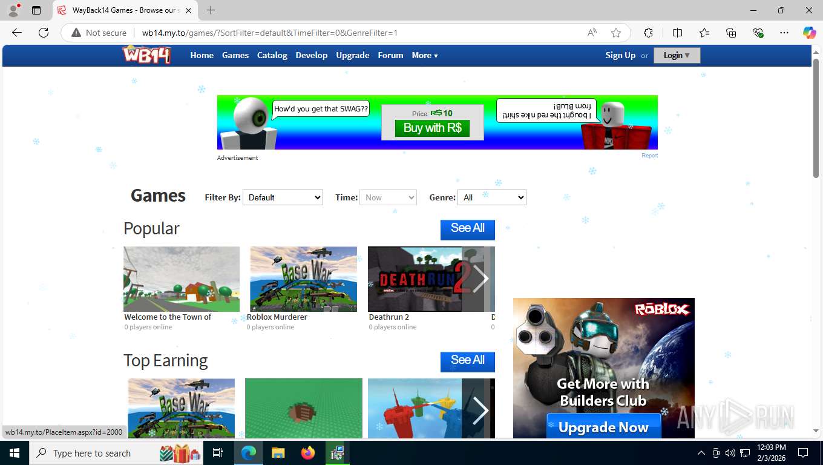Advance the Top Earning carousel arrow
The image size is (823, 465).
click(x=480, y=410)
